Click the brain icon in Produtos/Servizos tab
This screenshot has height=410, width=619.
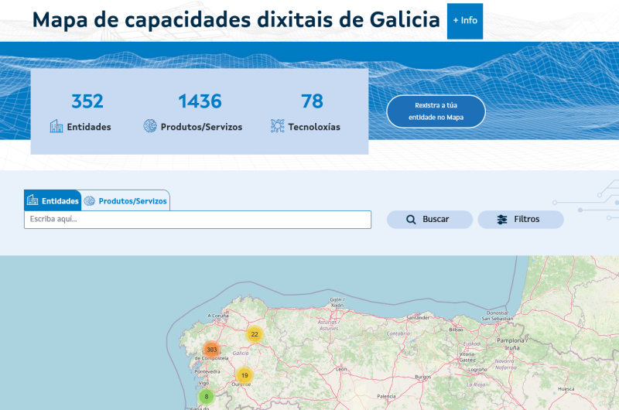pos(90,201)
